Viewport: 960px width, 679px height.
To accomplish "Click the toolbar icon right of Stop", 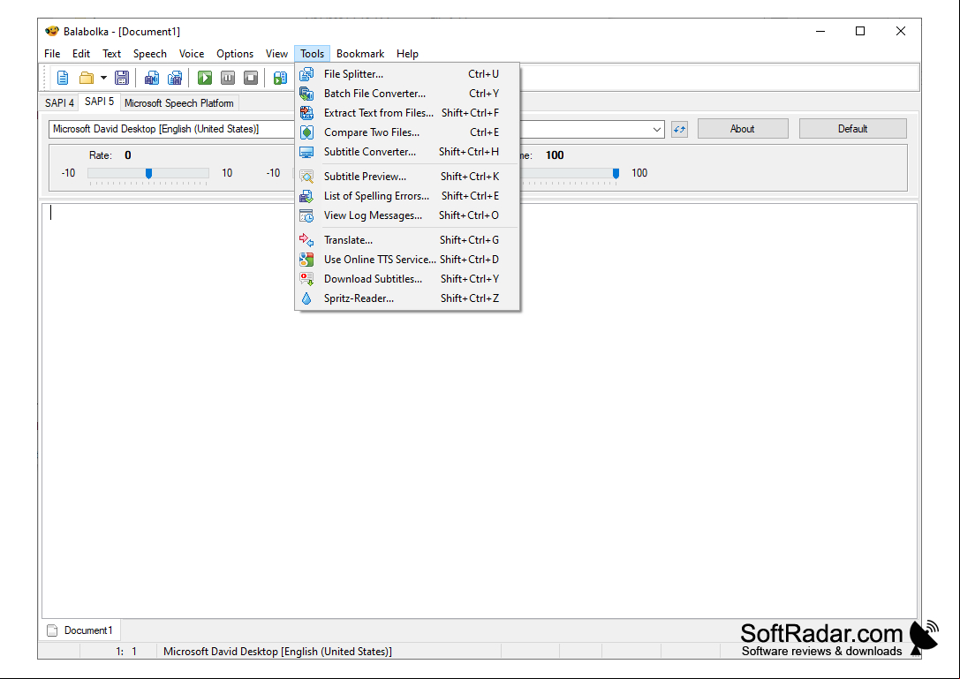I will pos(281,78).
